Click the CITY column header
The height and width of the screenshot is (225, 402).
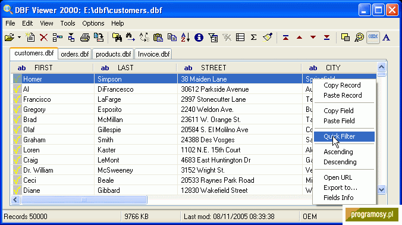[x=339, y=68]
